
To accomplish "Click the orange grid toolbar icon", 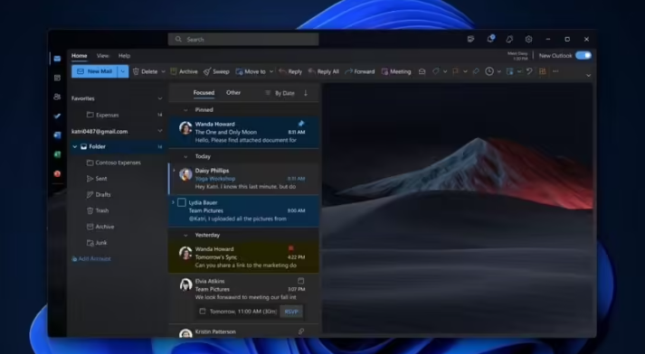I will click(x=543, y=71).
